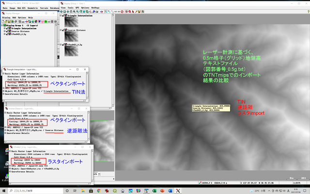Open Tools menu in View window
This screenshot has width=310, height=194.
click(x=70, y=8)
